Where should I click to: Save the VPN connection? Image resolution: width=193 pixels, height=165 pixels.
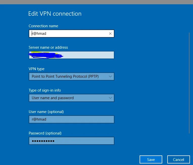(151, 160)
